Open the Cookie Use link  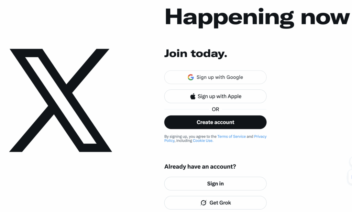(x=203, y=141)
